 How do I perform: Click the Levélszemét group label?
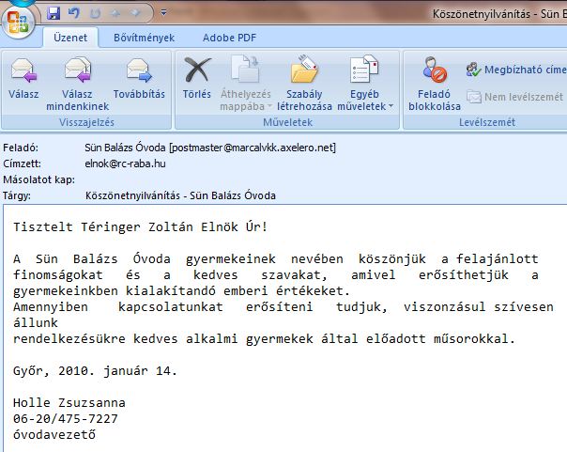[x=487, y=122]
